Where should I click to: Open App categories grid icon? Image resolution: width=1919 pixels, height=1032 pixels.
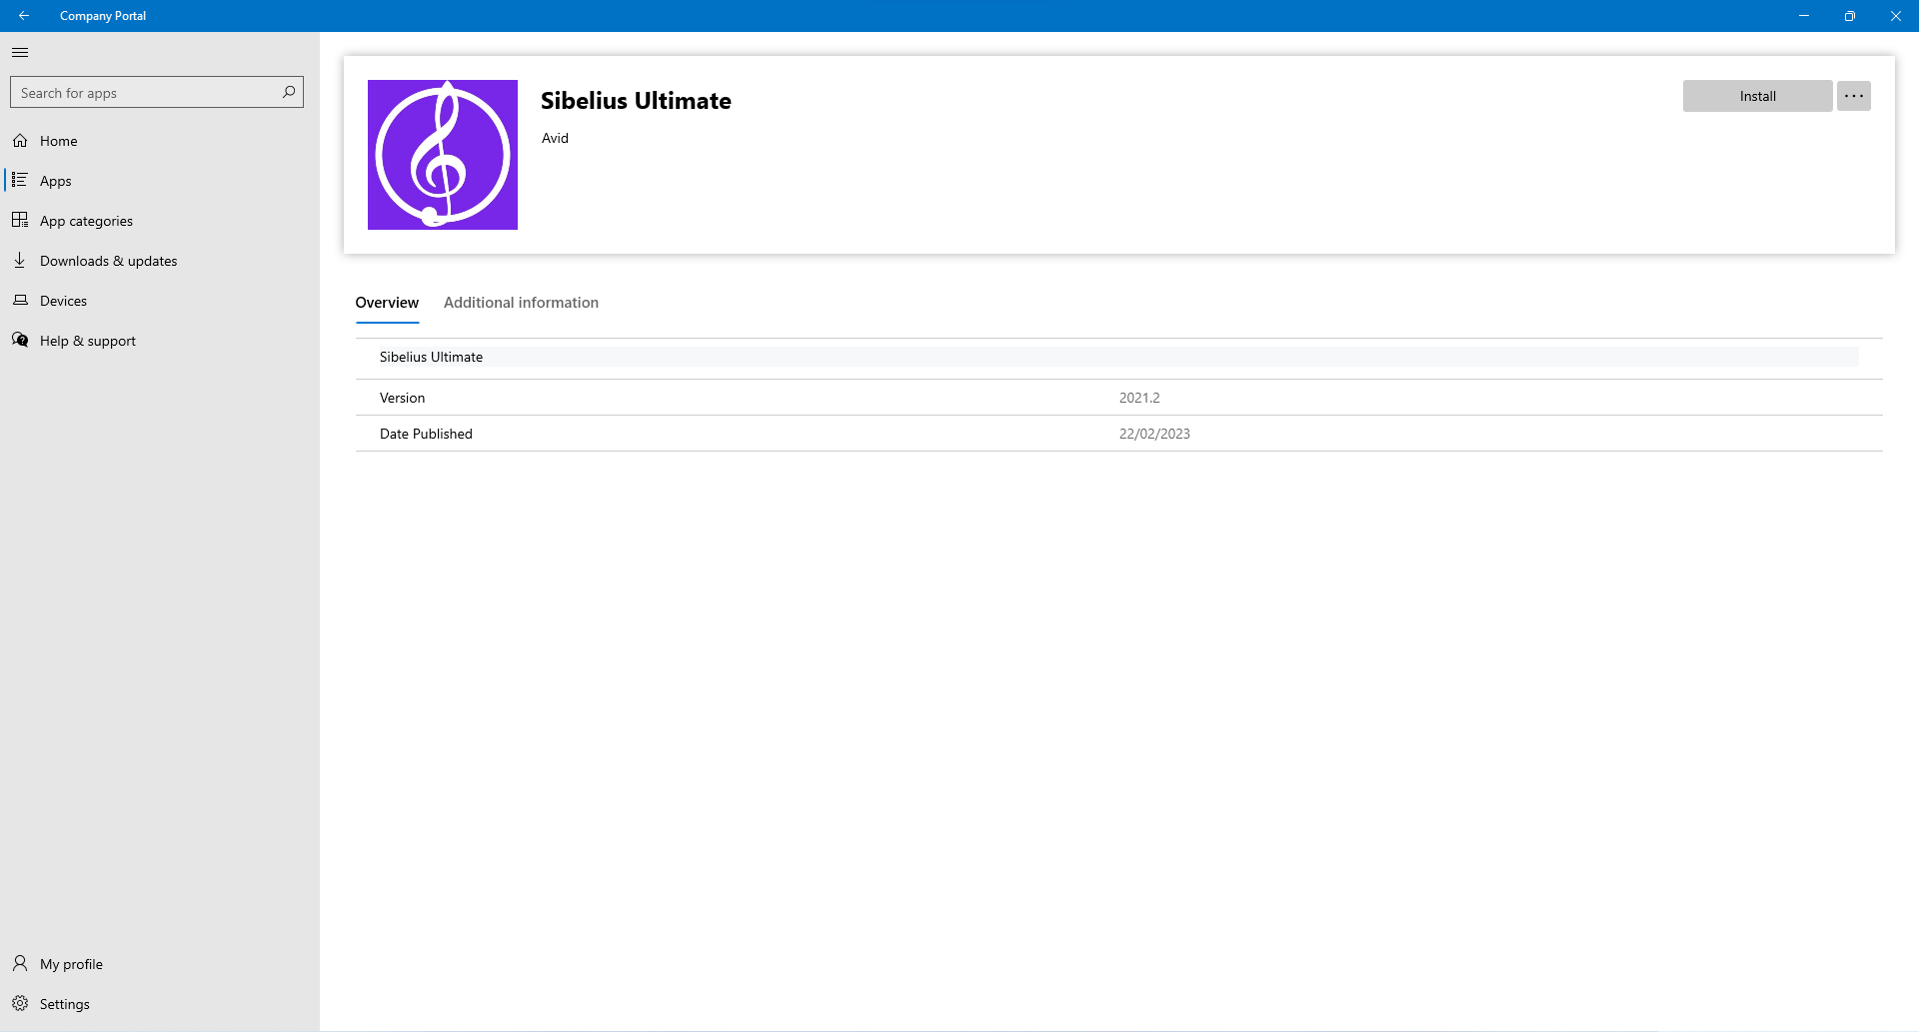tap(20, 220)
